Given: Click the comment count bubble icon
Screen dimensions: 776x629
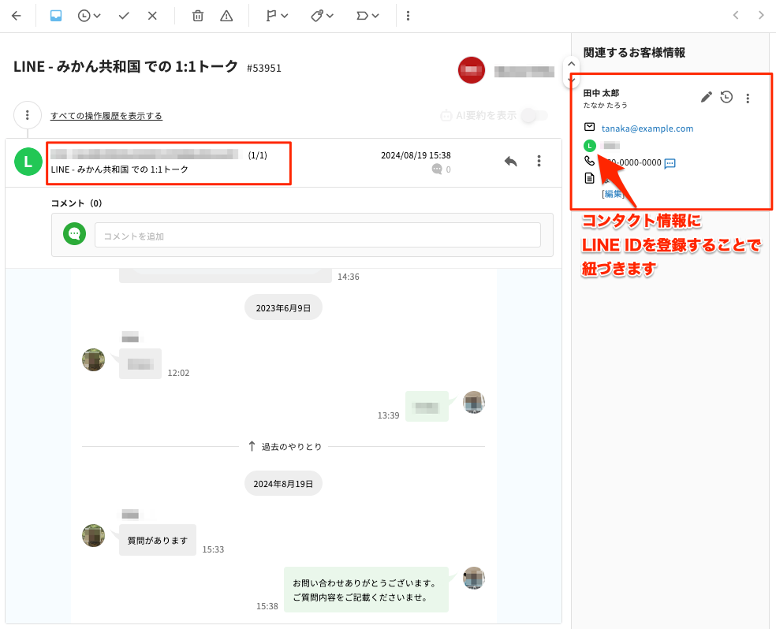Looking at the screenshot, I should click(x=437, y=169).
